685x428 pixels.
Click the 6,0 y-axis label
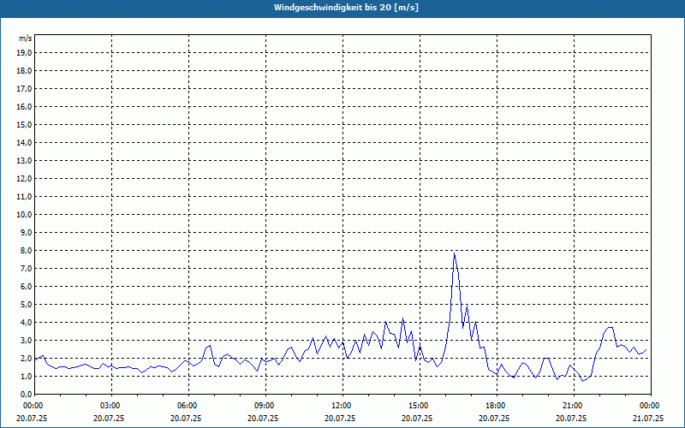click(27, 286)
